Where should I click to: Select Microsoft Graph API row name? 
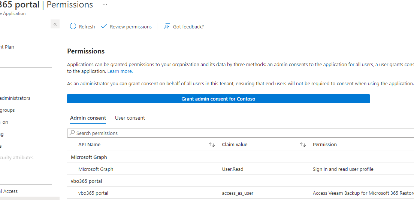pyautogui.click(x=96, y=169)
